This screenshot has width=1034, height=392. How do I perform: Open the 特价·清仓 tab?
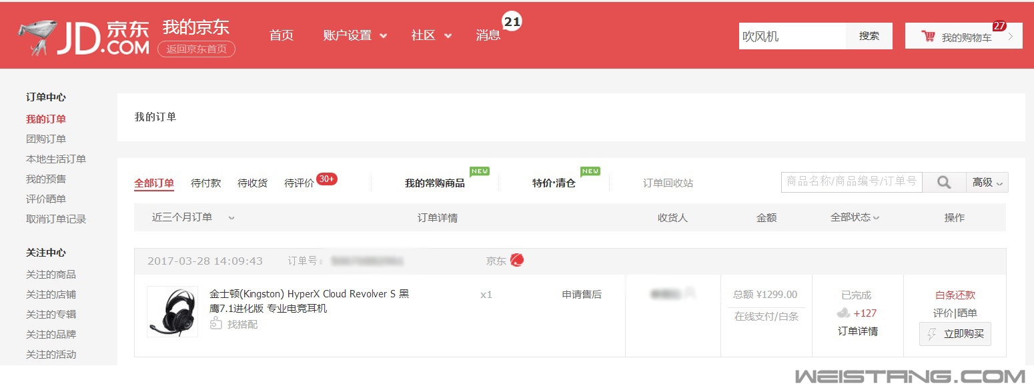(554, 183)
